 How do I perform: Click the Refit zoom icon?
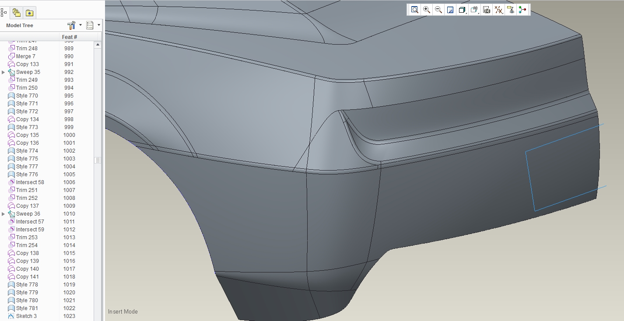(x=414, y=10)
